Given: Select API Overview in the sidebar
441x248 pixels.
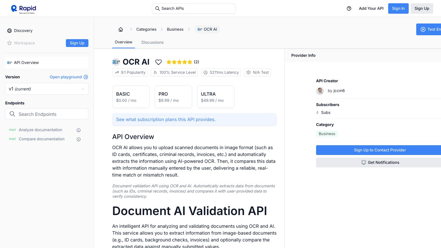Looking at the screenshot, I should (47, 63).
